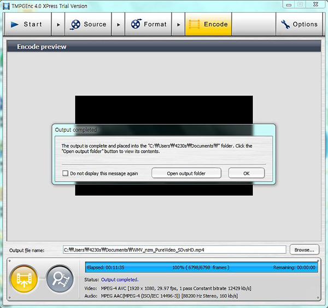The height and width of the screenshot is (308, 328).
Task: Click the 'Output completed' dialog title
Action: (76, 130)
